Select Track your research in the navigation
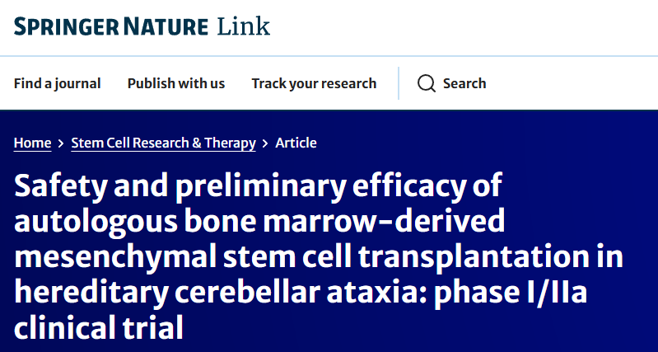Image resolution: width=658 pixels, height=352 pixels. click(x=314, y=83)
